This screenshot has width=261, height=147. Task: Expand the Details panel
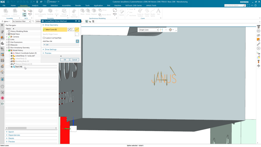[11, 138]
